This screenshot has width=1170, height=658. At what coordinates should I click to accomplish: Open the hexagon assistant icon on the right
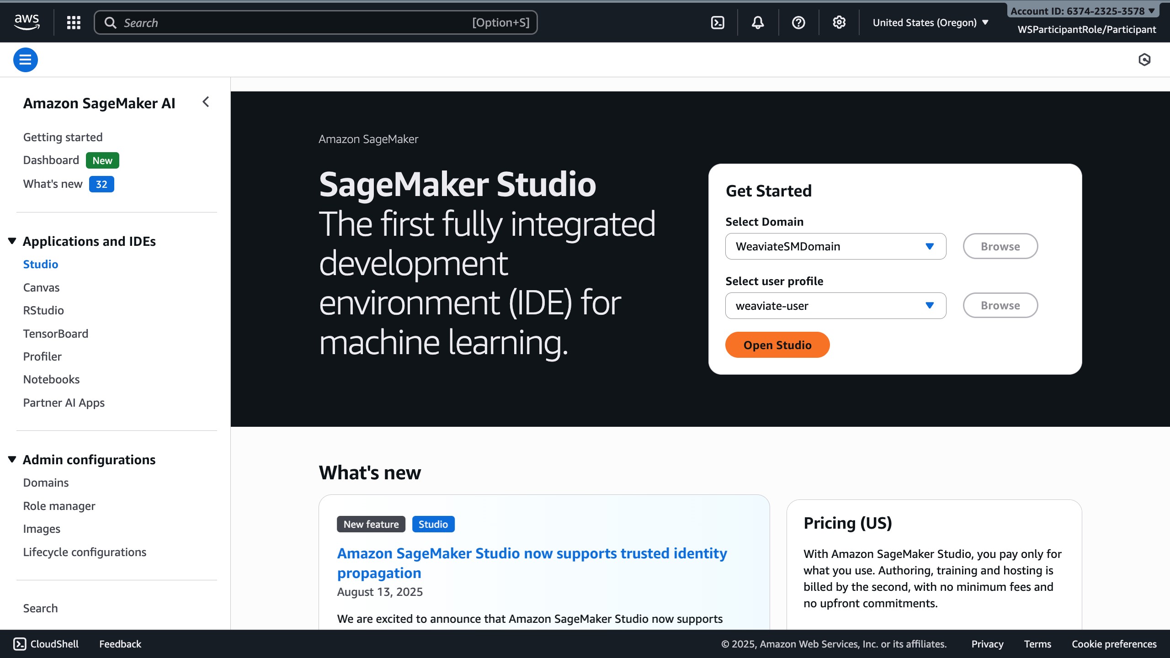pos(1144,59)
